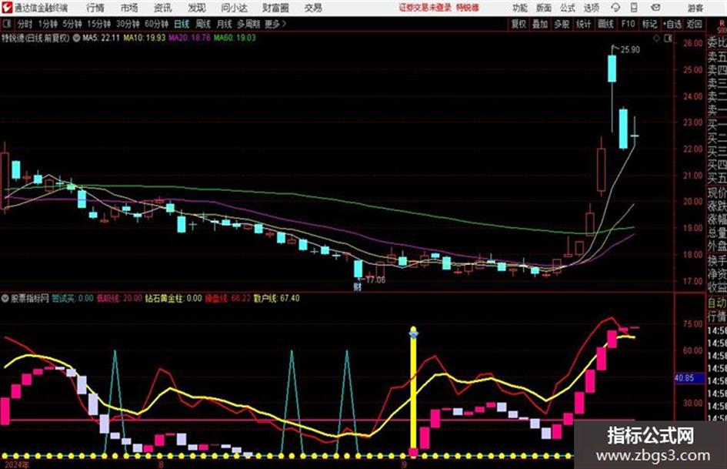This screenshot has width=727, height=469.
Task: Expand the sub-chart indicator dropdown arrow
Action: [x=5, y=299]
